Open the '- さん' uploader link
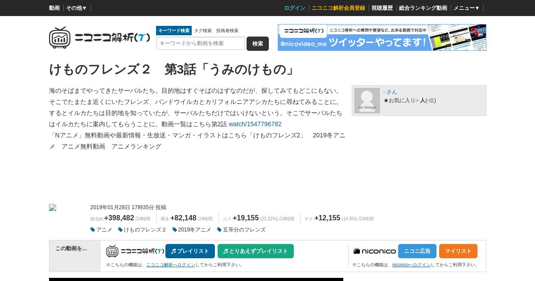 pos(390,92)
